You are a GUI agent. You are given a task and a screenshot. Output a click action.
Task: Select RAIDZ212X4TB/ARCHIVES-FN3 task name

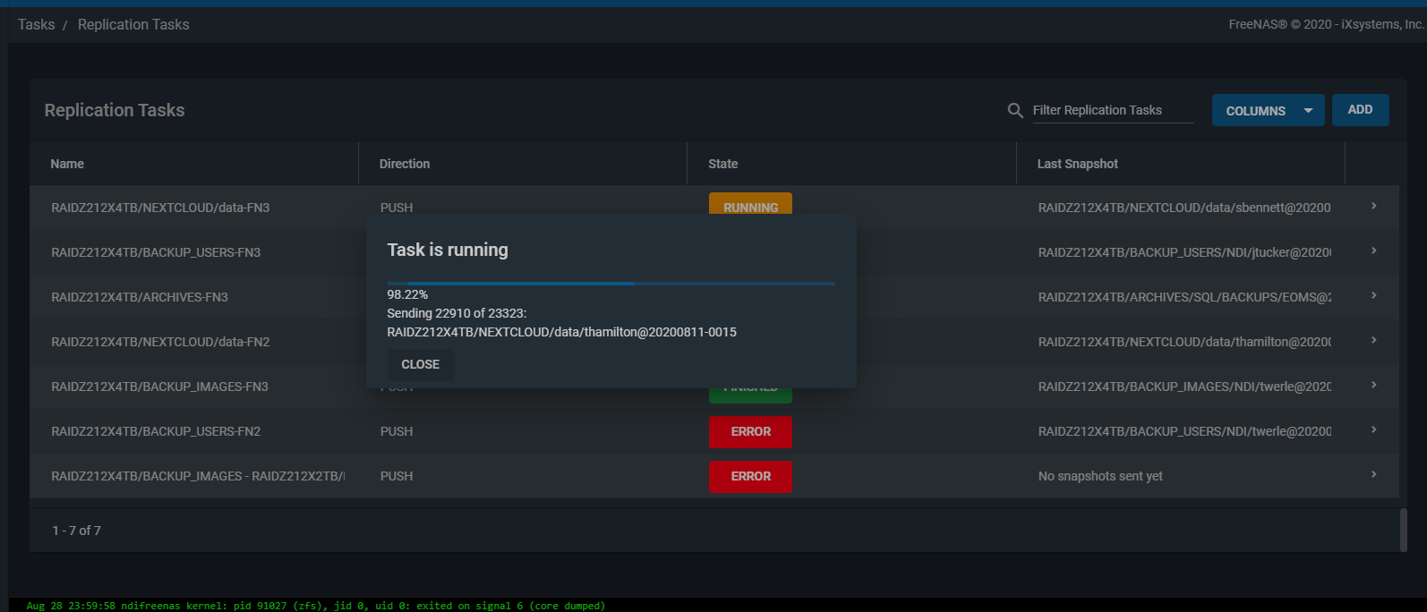[x=140, y=297]
